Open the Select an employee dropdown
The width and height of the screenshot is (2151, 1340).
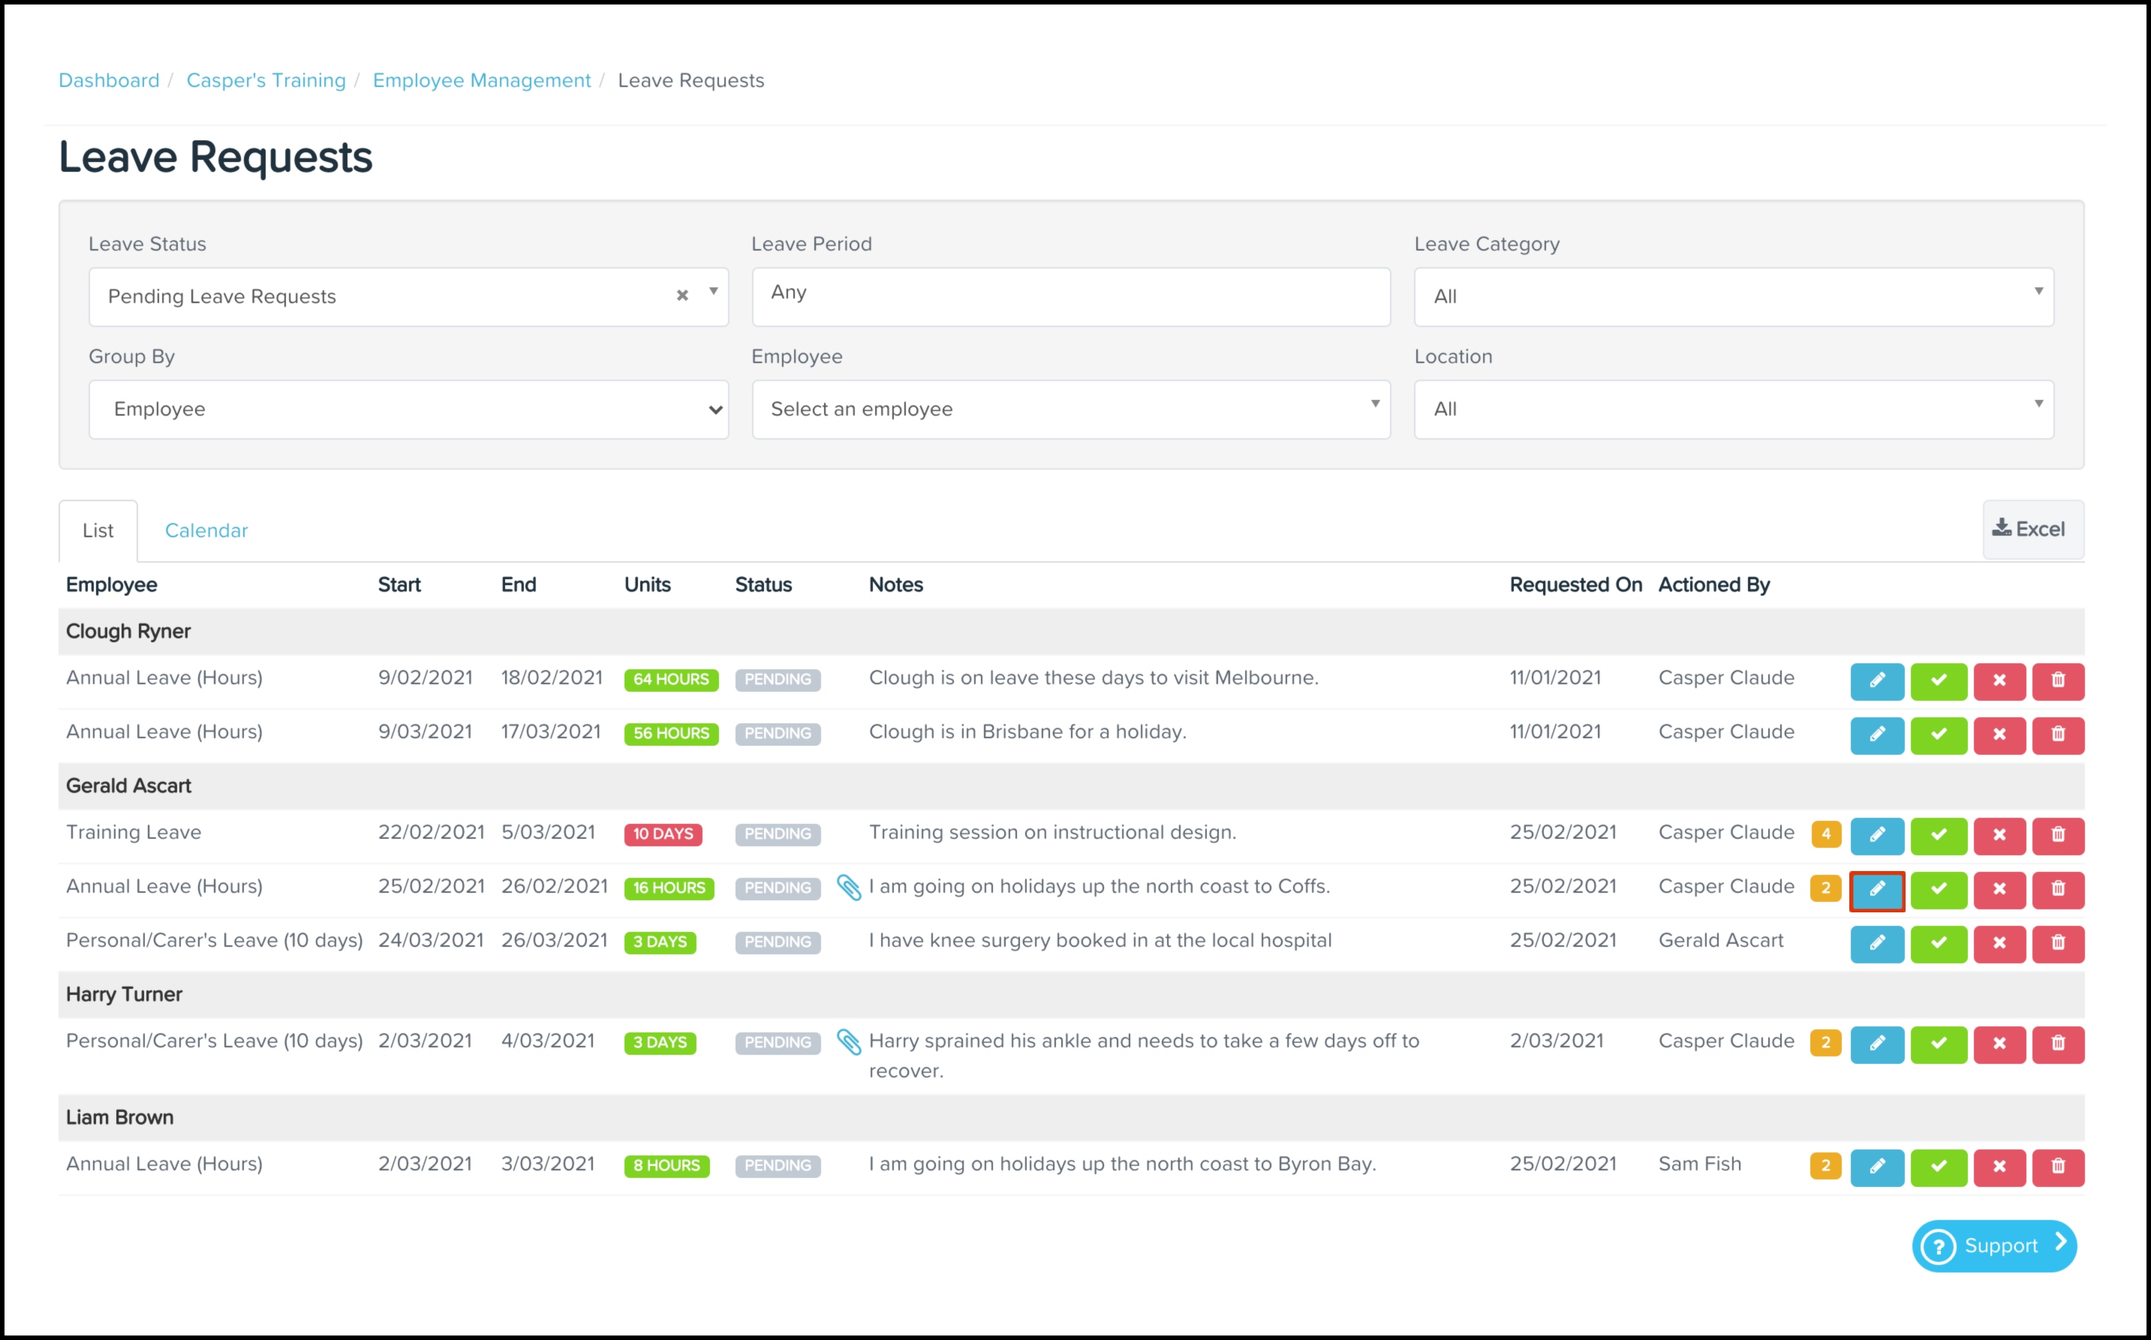point(1069,410)
